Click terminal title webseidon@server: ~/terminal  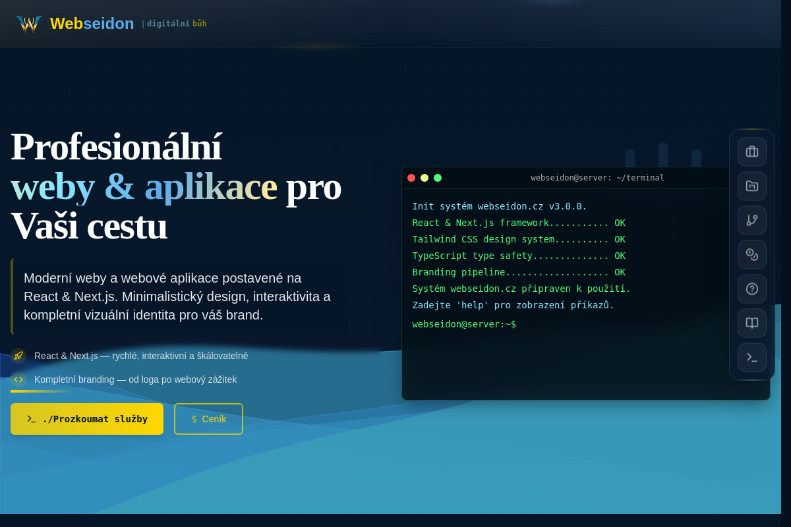(598, 178)
